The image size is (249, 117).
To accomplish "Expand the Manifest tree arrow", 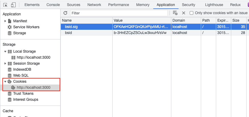I will (x=5, y=21).
